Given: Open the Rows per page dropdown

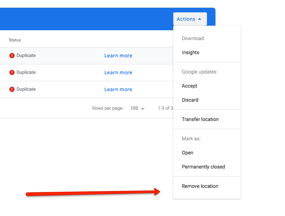Looking at the screenshot, I should coord(137,108).
